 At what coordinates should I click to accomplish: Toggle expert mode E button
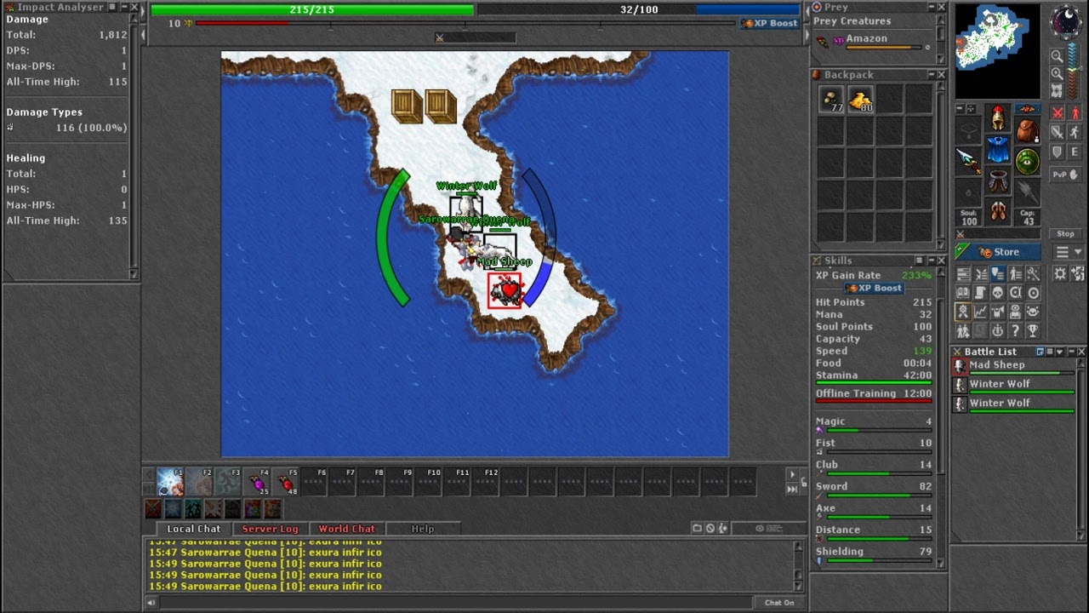1075,152
